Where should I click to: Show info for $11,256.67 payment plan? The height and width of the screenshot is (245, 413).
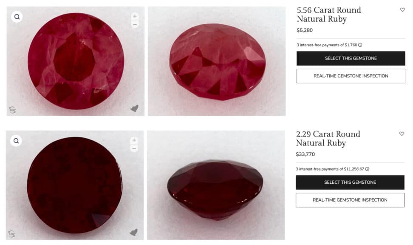coord(367,169)
